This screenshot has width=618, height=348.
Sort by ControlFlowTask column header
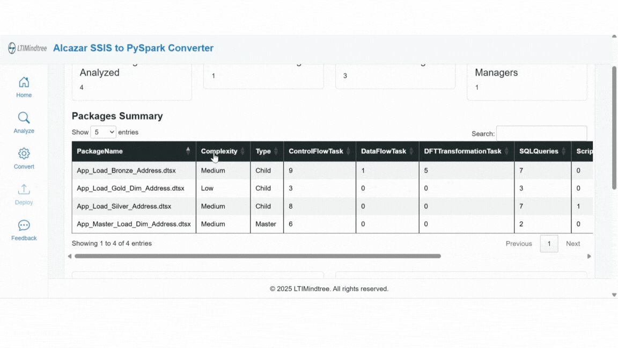point(315,151)
